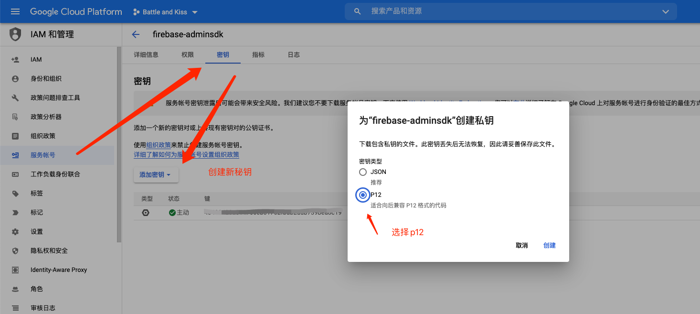Click the firebase-adminsdk page title
This screenshot has height=314, width=700.
188,34
